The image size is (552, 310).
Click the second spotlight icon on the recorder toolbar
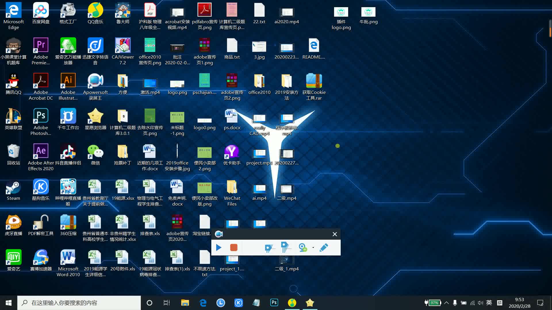point(285,247)
